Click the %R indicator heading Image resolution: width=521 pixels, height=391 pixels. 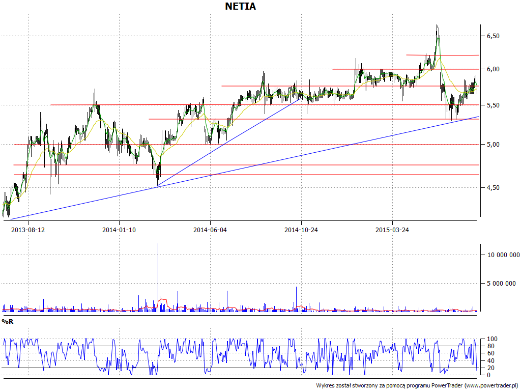tap(8, 322)
